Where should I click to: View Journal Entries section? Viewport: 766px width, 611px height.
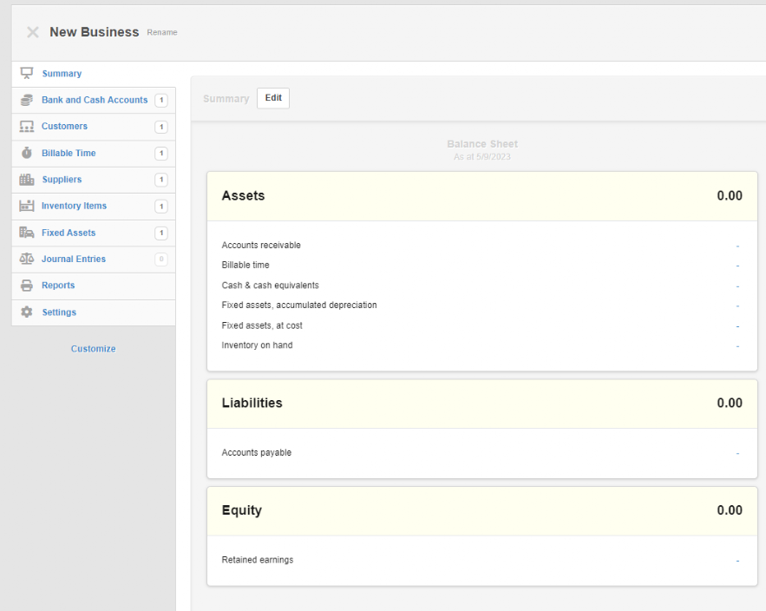pyautogui.click(x=94, y=259)
